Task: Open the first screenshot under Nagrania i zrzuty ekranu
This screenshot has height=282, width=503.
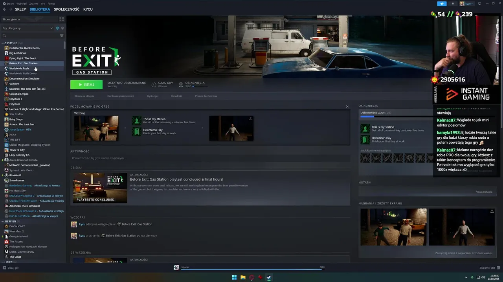Action: 393,227
